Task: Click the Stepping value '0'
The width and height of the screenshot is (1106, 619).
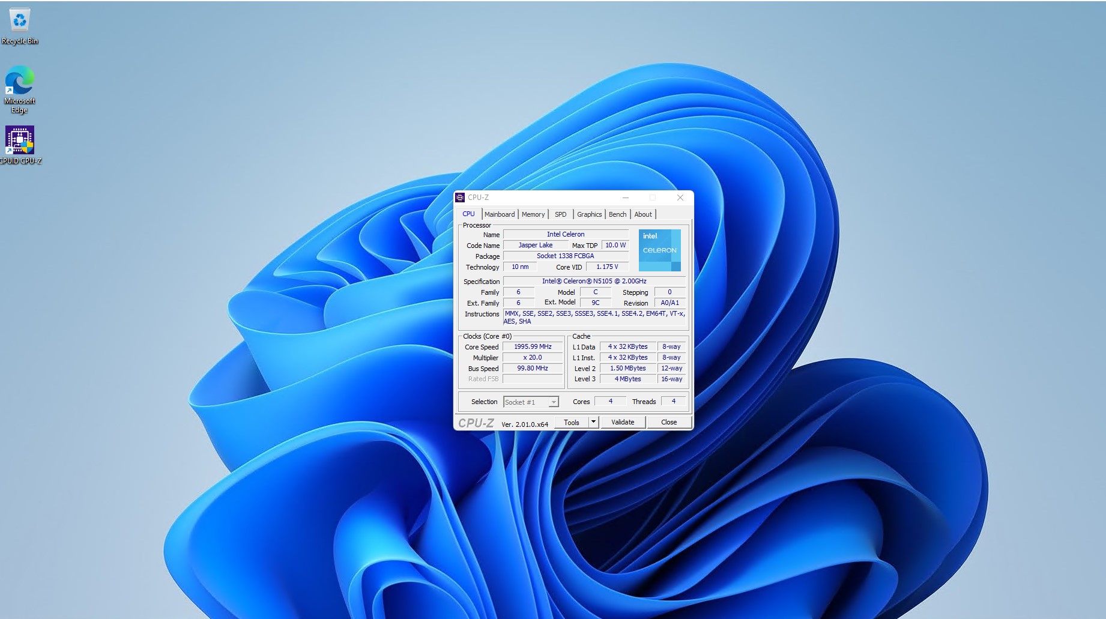Action: pos(670,292)
